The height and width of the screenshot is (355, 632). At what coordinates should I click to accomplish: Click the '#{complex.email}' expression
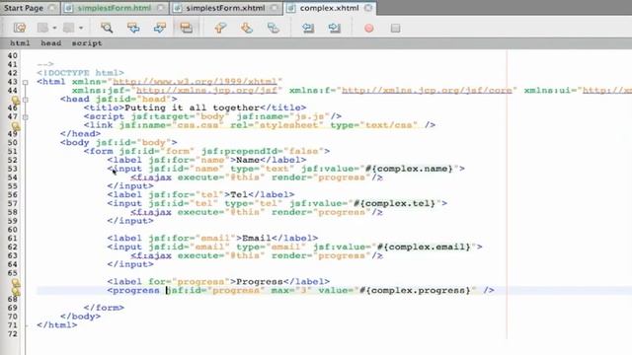click(424, 247)
